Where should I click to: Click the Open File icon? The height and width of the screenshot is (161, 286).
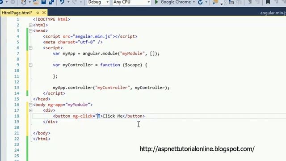tap(36, 2)
